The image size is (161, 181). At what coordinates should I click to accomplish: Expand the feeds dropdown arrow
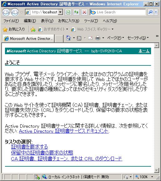pyautogui.click(x=85, y=38)
